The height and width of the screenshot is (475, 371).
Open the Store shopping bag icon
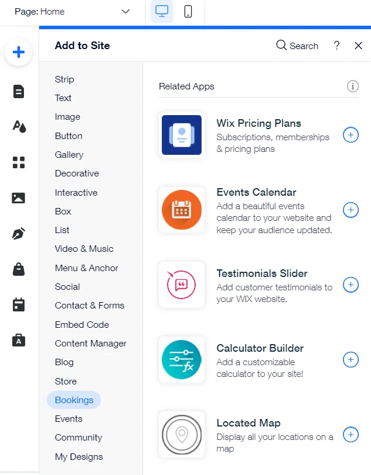19,269
